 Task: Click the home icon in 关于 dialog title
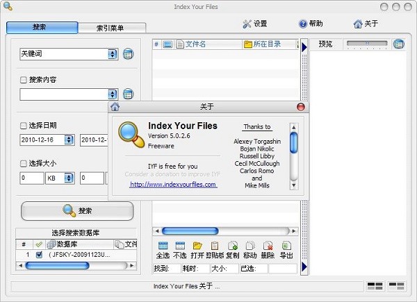pos(115,107)
